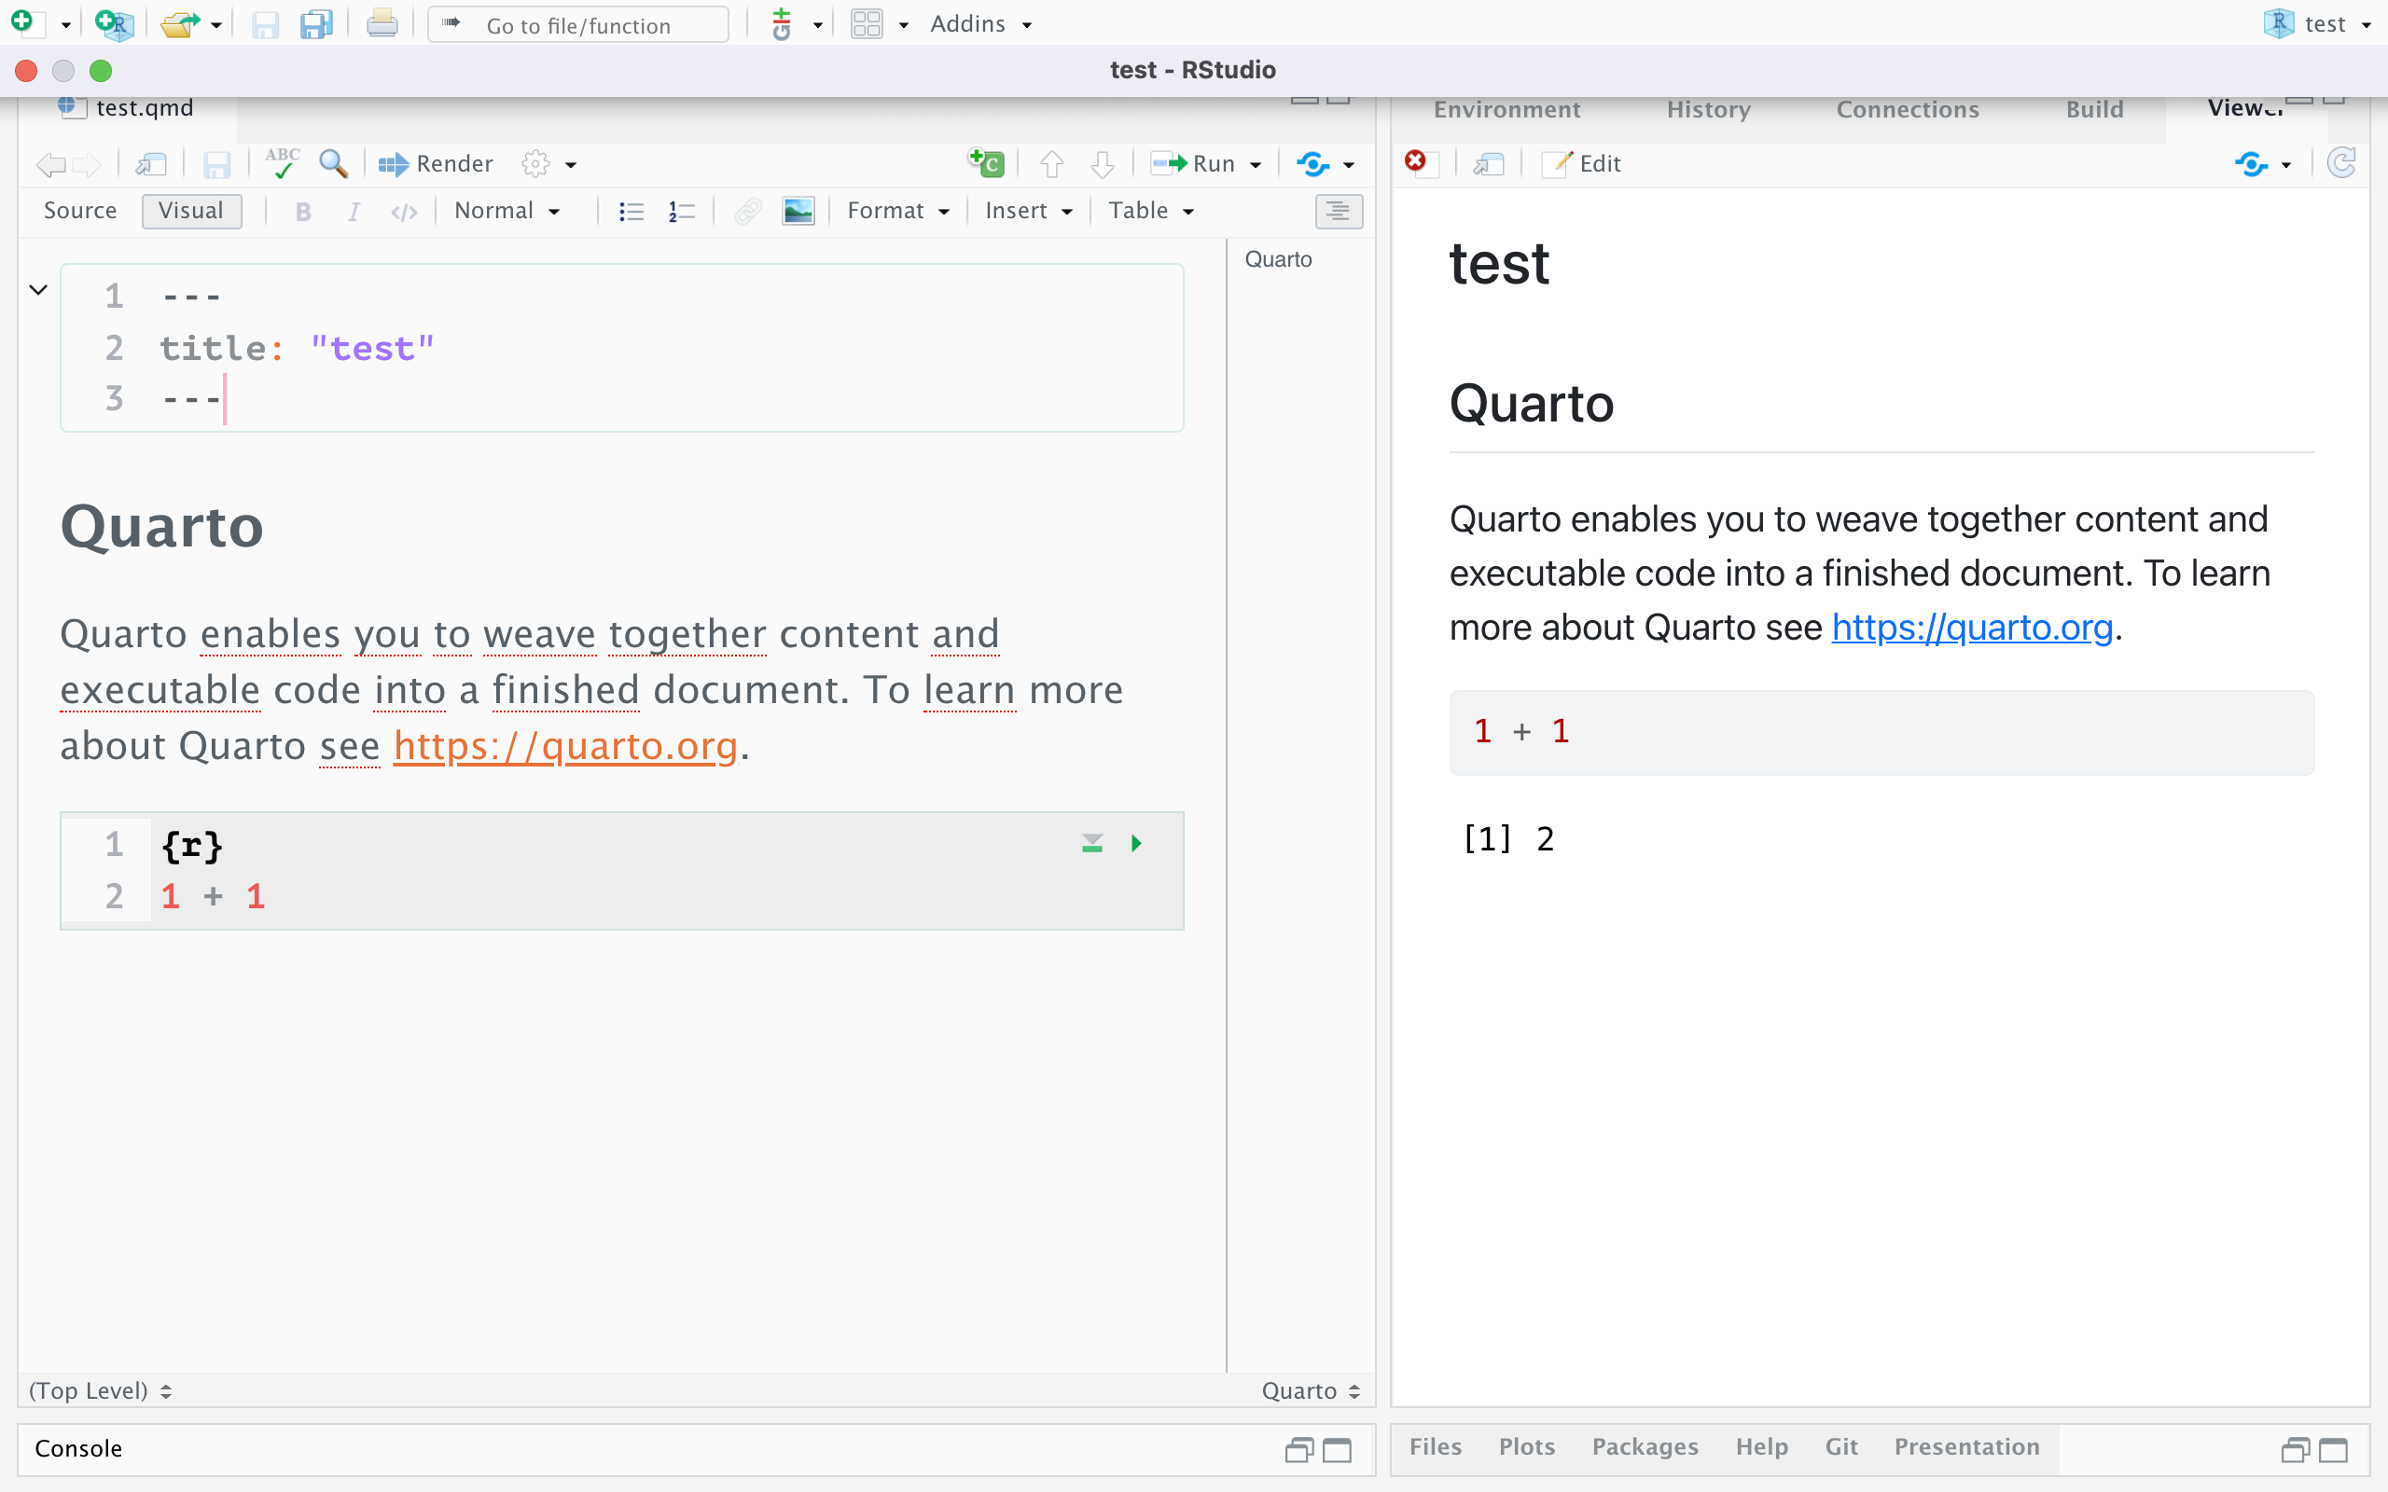Click the find/replace magnifier icon
Screen dimensions: 2388x1492
tap(334, 163)
